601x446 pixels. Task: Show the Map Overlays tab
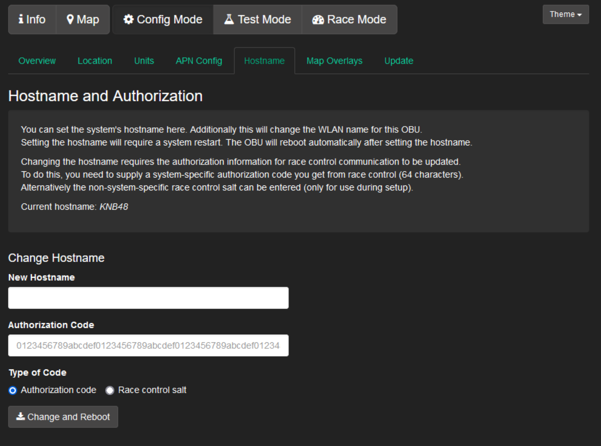tap(334, 61)
